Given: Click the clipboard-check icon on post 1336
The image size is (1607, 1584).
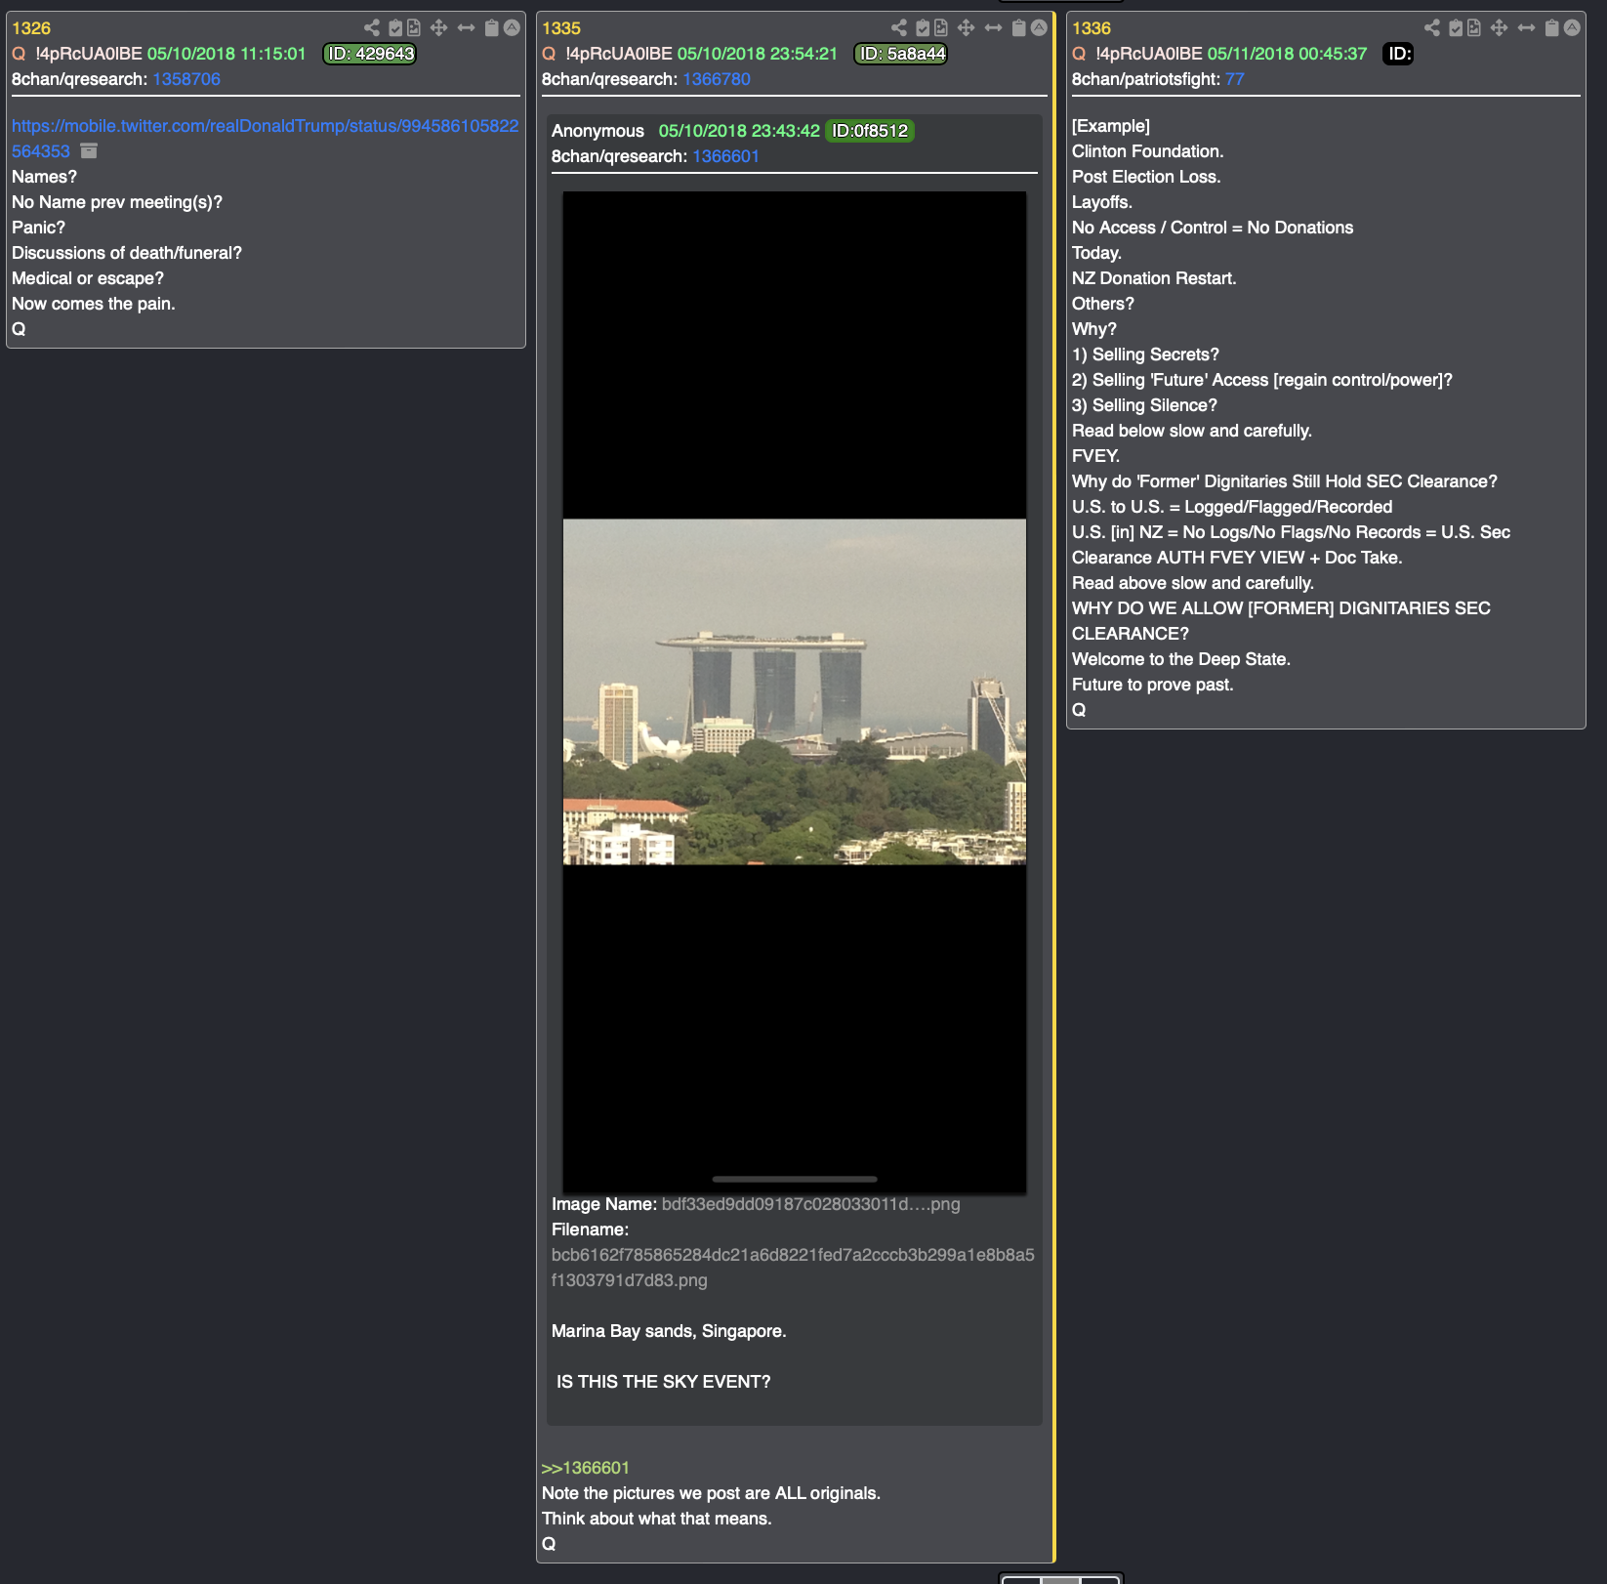Looking at the screenshot, I should pyautogui.click(x=1456, y=28).
